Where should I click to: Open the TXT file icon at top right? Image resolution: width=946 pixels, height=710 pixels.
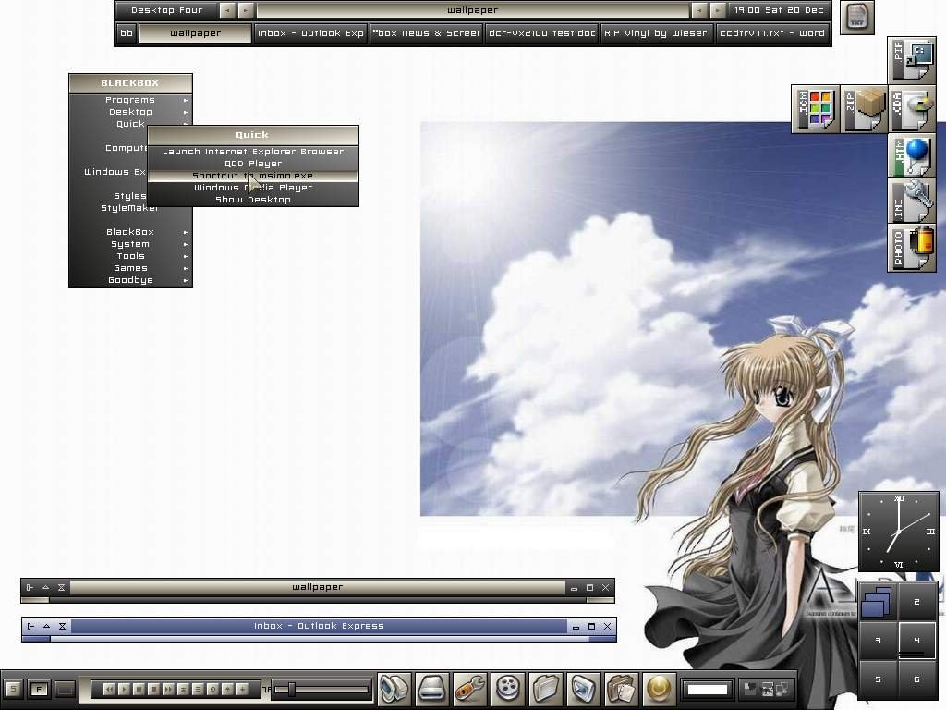(x=856, y=18)
